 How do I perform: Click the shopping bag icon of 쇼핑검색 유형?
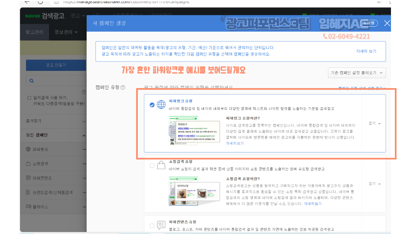[161, 165]
